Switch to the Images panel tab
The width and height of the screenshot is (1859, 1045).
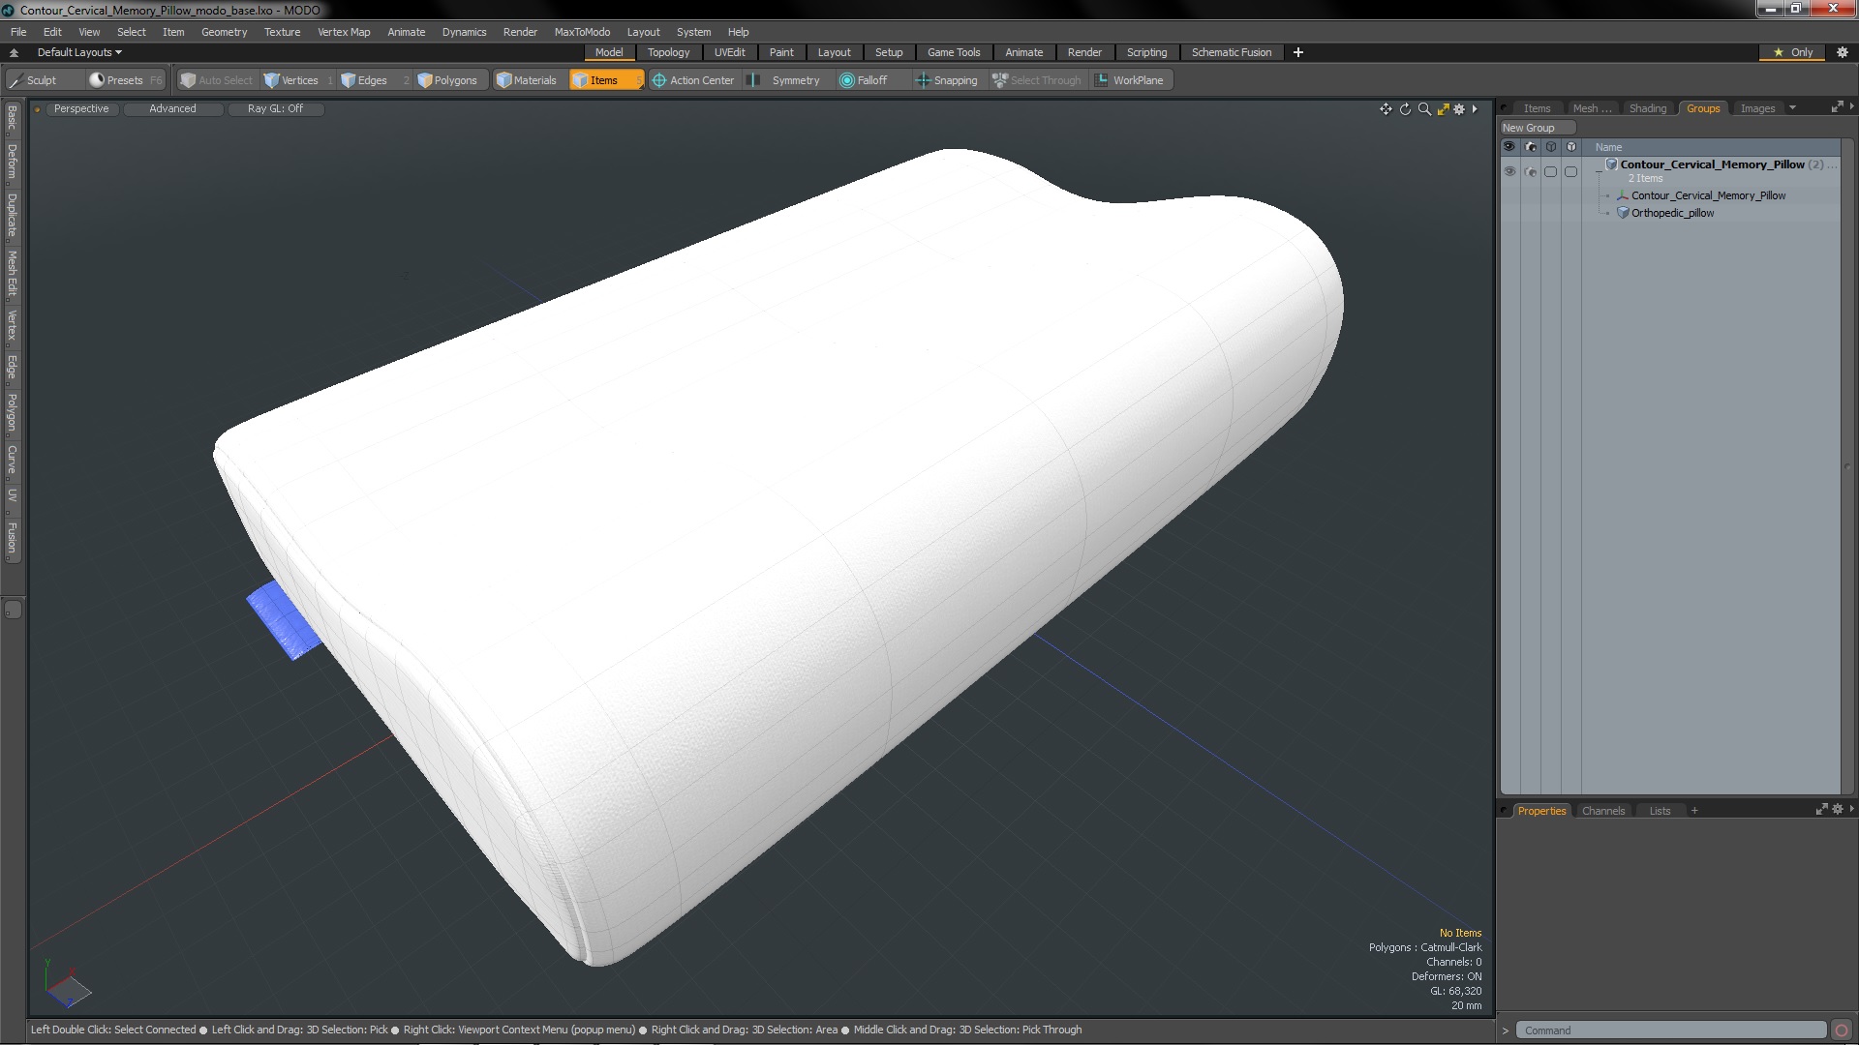[1757, 108]
